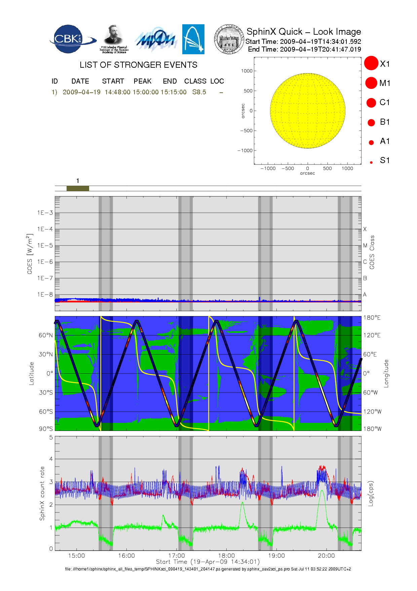The width and height of the screenshot is (417, 591).
Task: Click the X1 red legend circle
Action: tap(371, 63)
